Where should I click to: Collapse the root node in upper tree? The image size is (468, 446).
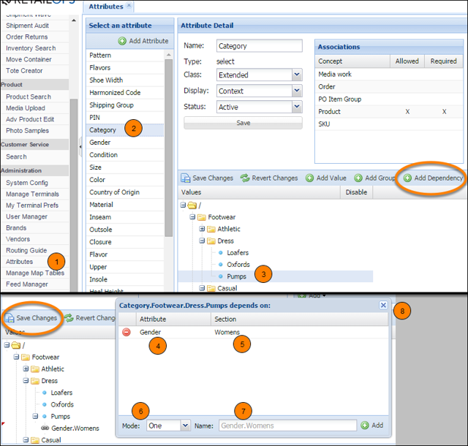(183, 205)
